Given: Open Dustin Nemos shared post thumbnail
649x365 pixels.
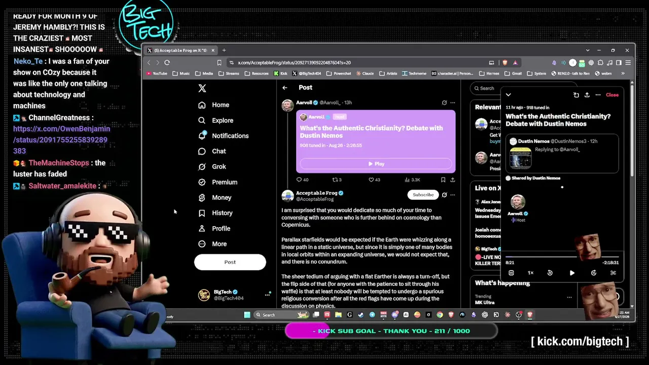Looking at the screenshot, I should 520,158.
